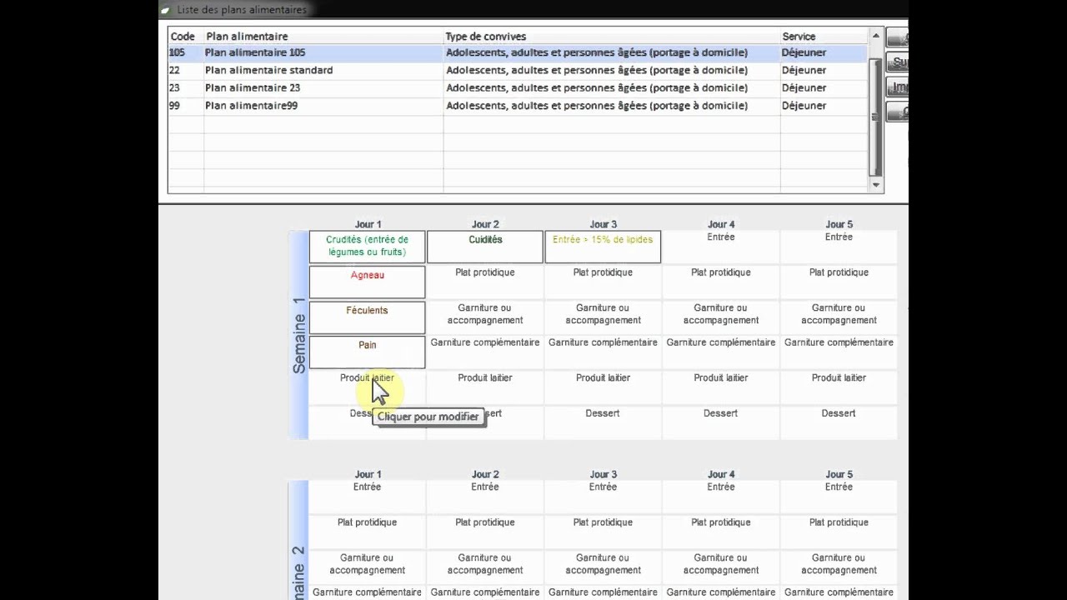Edit the Crudités cell in Semaine 1 Jour 1
Image resolution: width=1067 pixels, height=600 pixels.
point(367,247)
